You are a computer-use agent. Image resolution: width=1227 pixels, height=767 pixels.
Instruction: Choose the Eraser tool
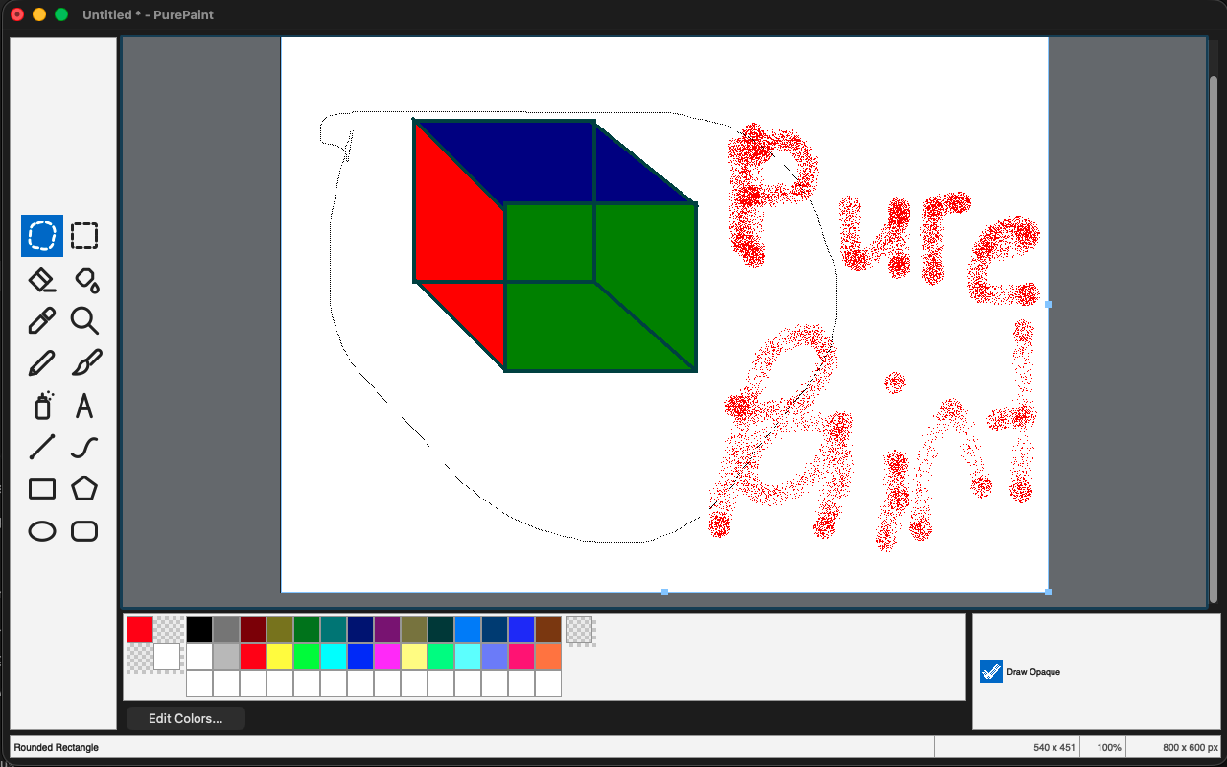(x=42, y=279)
